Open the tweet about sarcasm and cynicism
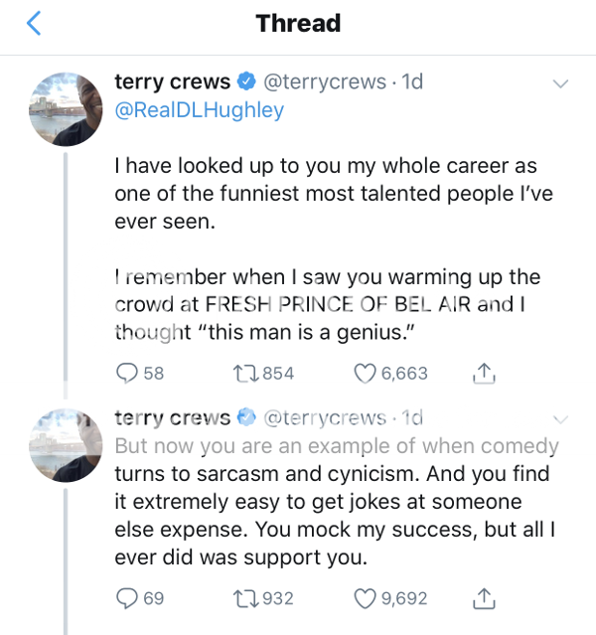 pos(336,502)
